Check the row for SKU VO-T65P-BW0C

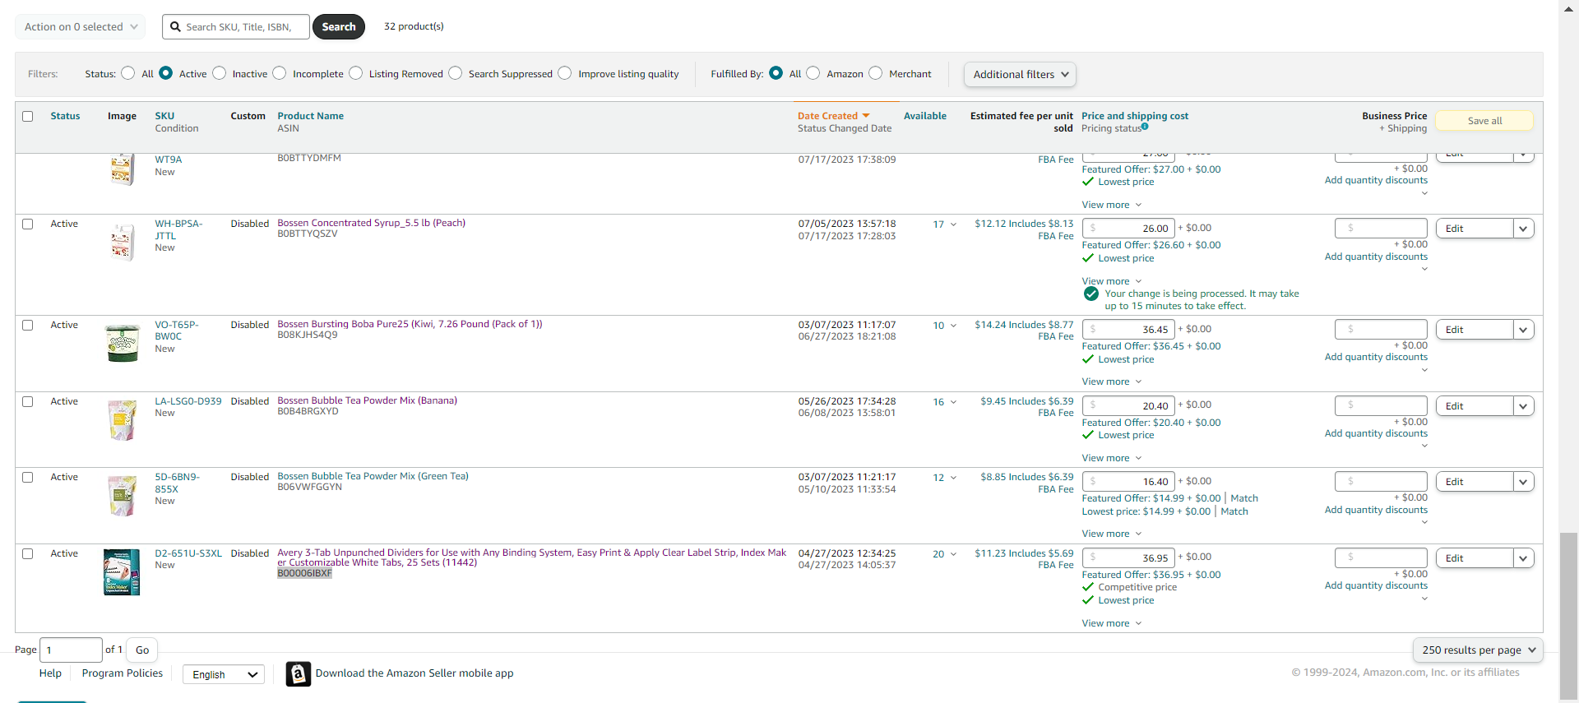[28, 326]
